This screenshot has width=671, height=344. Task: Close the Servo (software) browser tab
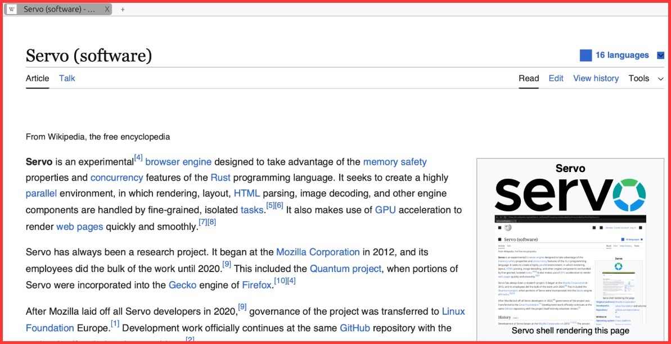click(x=107, y=10)
